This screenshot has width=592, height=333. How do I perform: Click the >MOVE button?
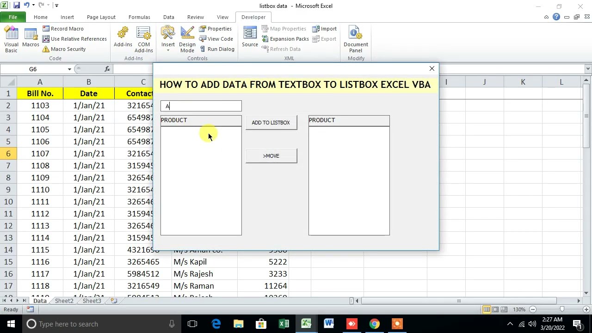click(271, 156)
